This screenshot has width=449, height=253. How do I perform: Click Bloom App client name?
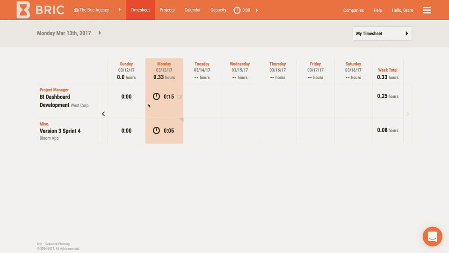point(49,138)
